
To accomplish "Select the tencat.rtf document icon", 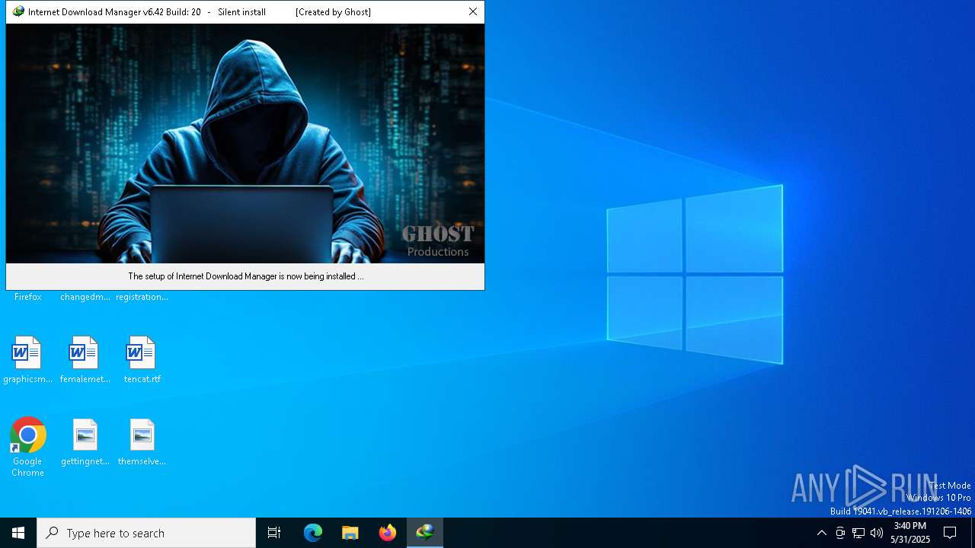I will coord(142,353).
